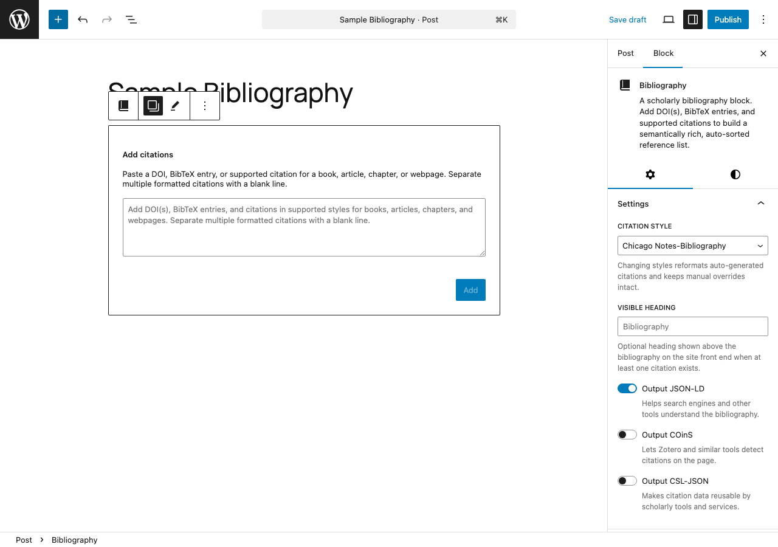778x547 pixels.
Task: Open the block inserter
Action: [58, 19]
